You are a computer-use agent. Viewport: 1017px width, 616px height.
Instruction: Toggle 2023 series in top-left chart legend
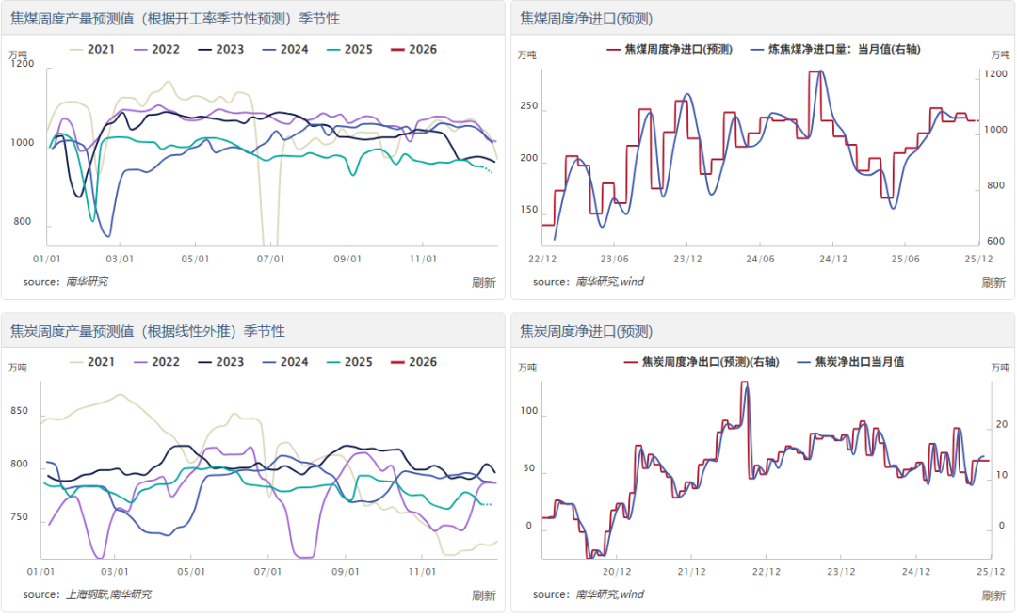pos(221,50)
